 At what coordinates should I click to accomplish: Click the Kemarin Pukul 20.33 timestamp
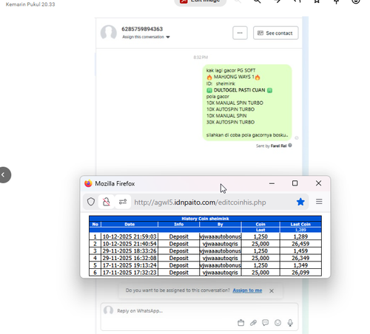(x=30, y=4)
